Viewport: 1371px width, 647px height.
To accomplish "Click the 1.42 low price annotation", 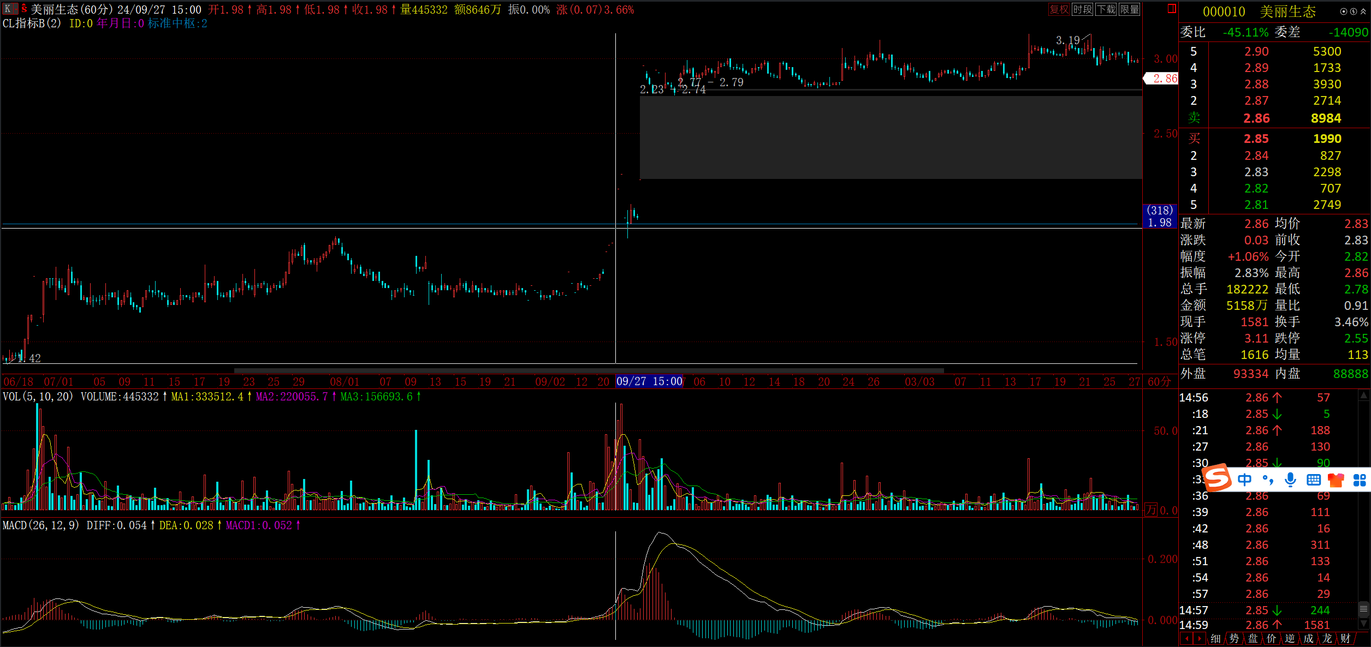I will point(29,358).
